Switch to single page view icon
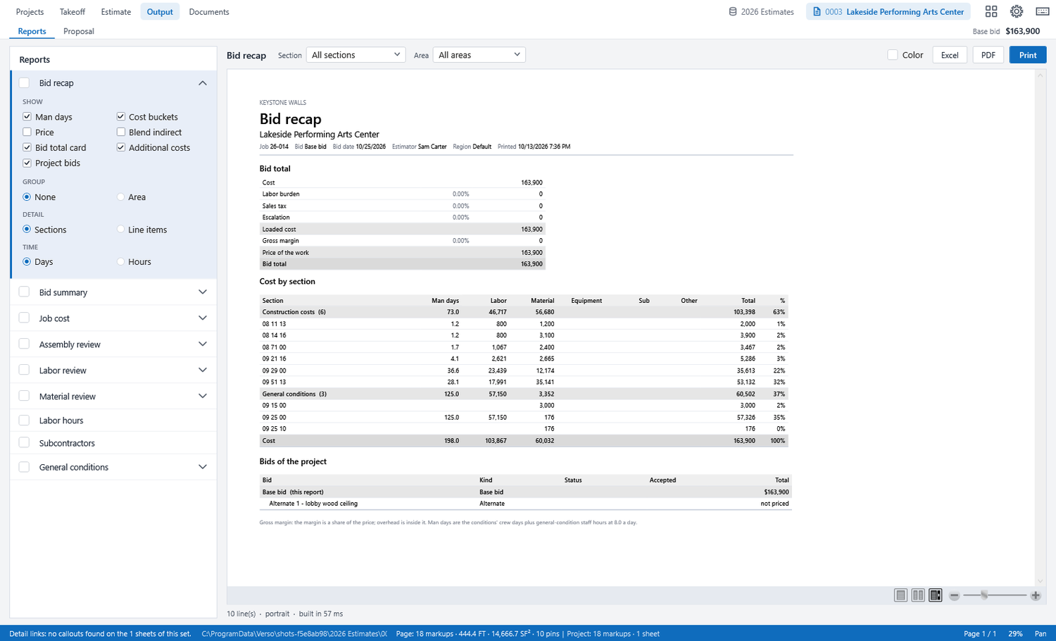The height and width of the screenshot is (641, 1056). 900,595
